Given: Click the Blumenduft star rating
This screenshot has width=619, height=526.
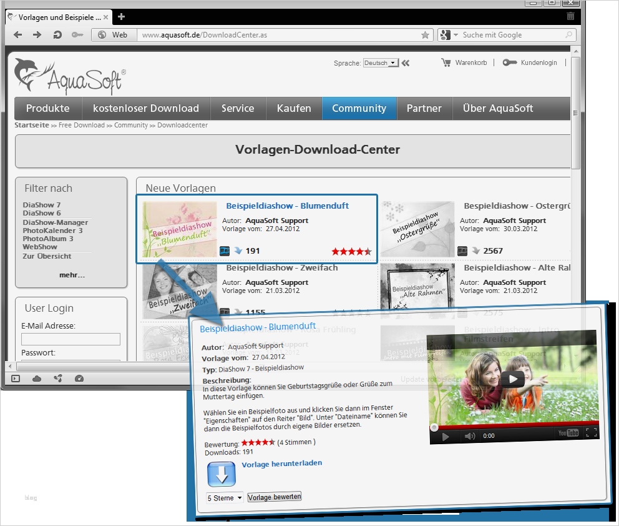Looking at the screenshot, I should (x=351, y=251).
